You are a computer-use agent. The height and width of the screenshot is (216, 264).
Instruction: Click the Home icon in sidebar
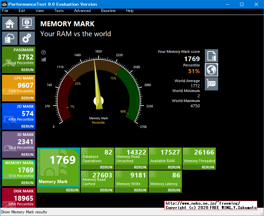[10, 23]
